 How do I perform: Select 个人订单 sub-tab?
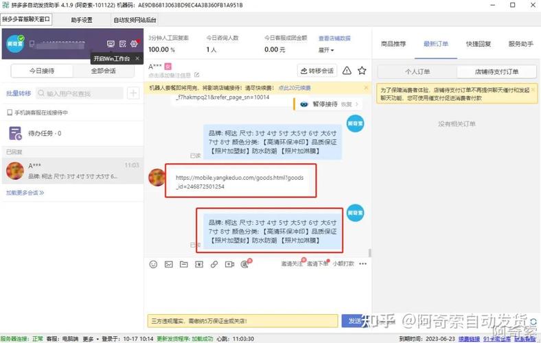pyautogui.click(x=417, y=72)
